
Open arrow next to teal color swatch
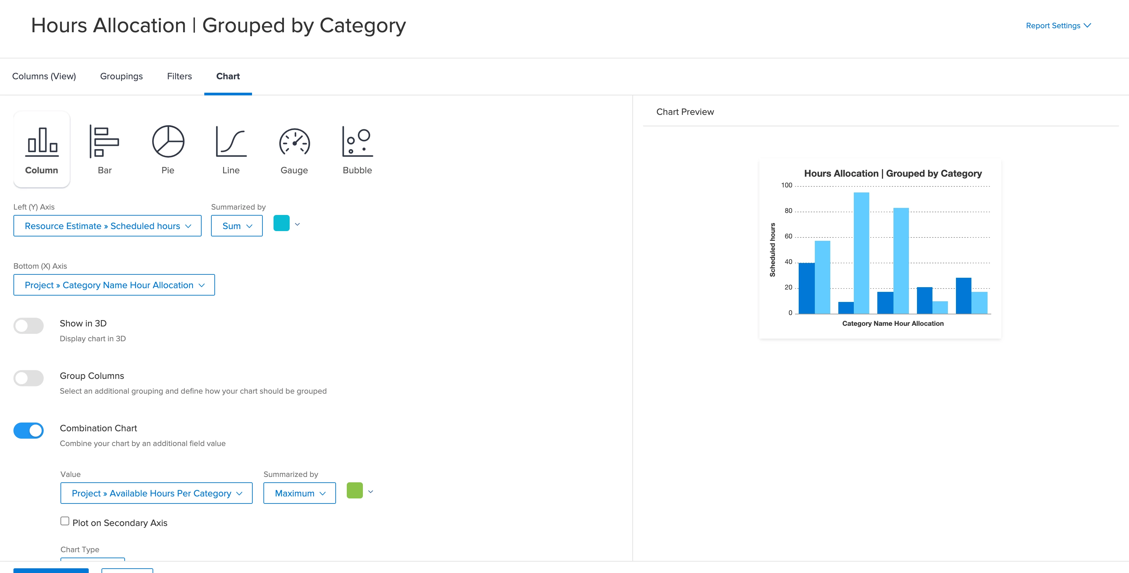(297, 224)
